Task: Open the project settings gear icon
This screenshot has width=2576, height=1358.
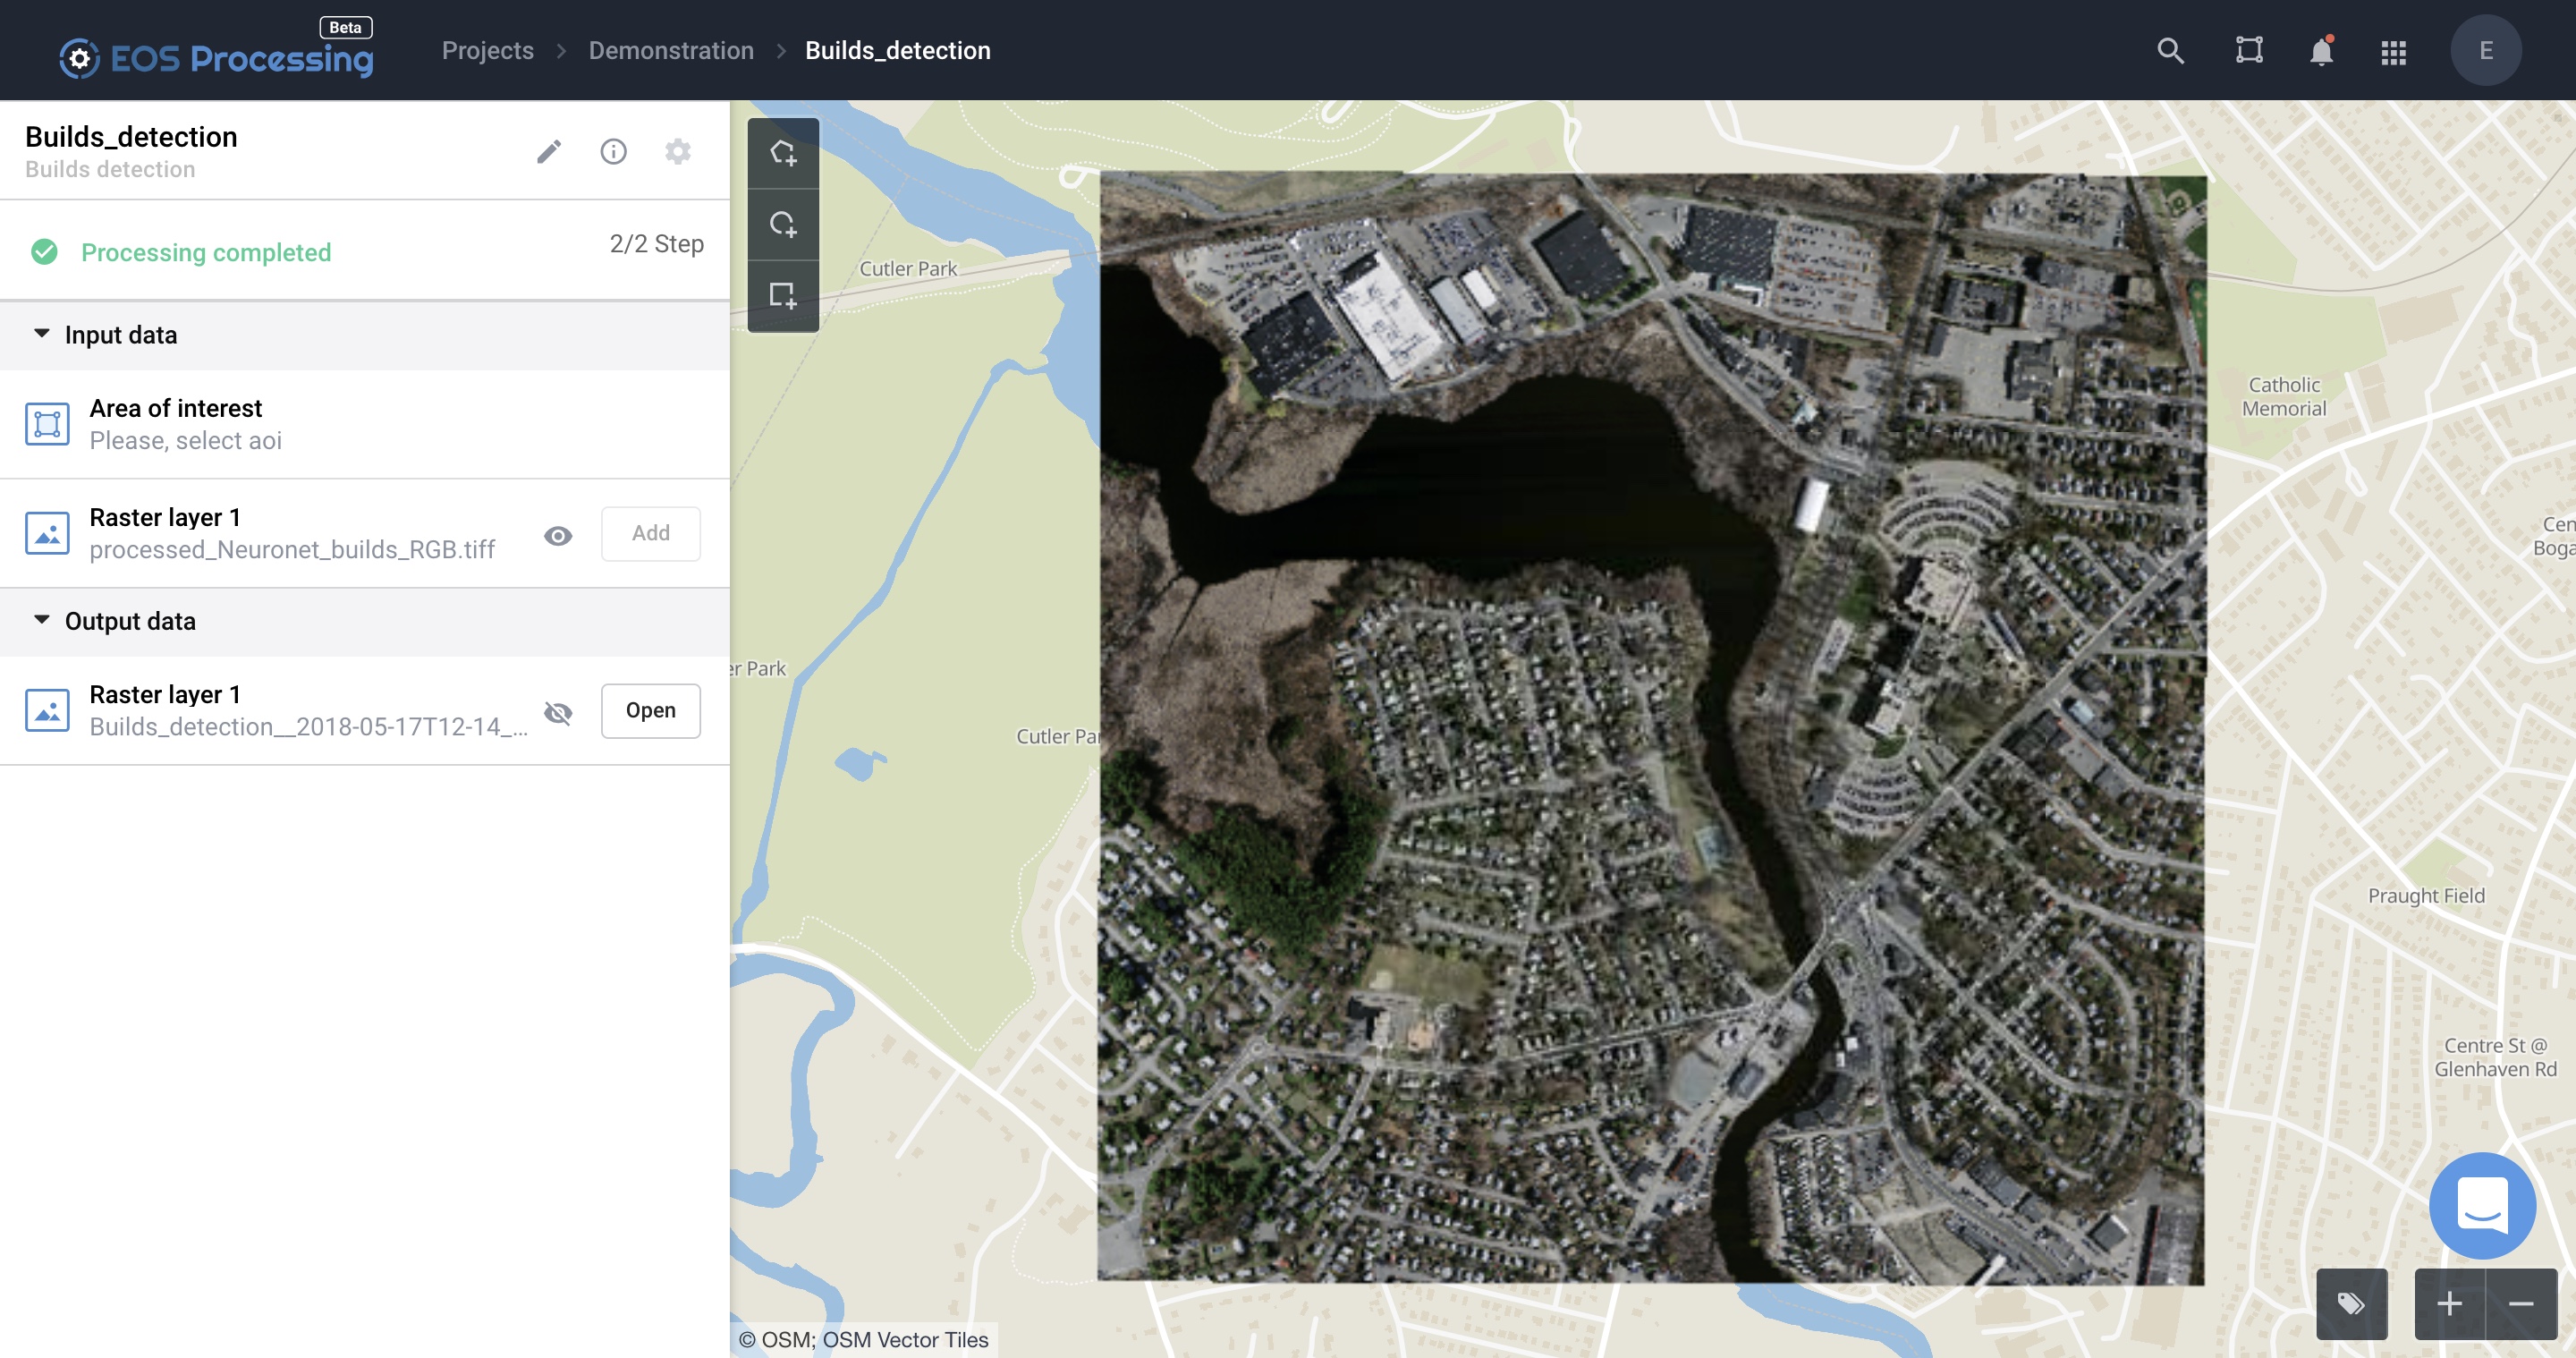Action: point(678,152)
